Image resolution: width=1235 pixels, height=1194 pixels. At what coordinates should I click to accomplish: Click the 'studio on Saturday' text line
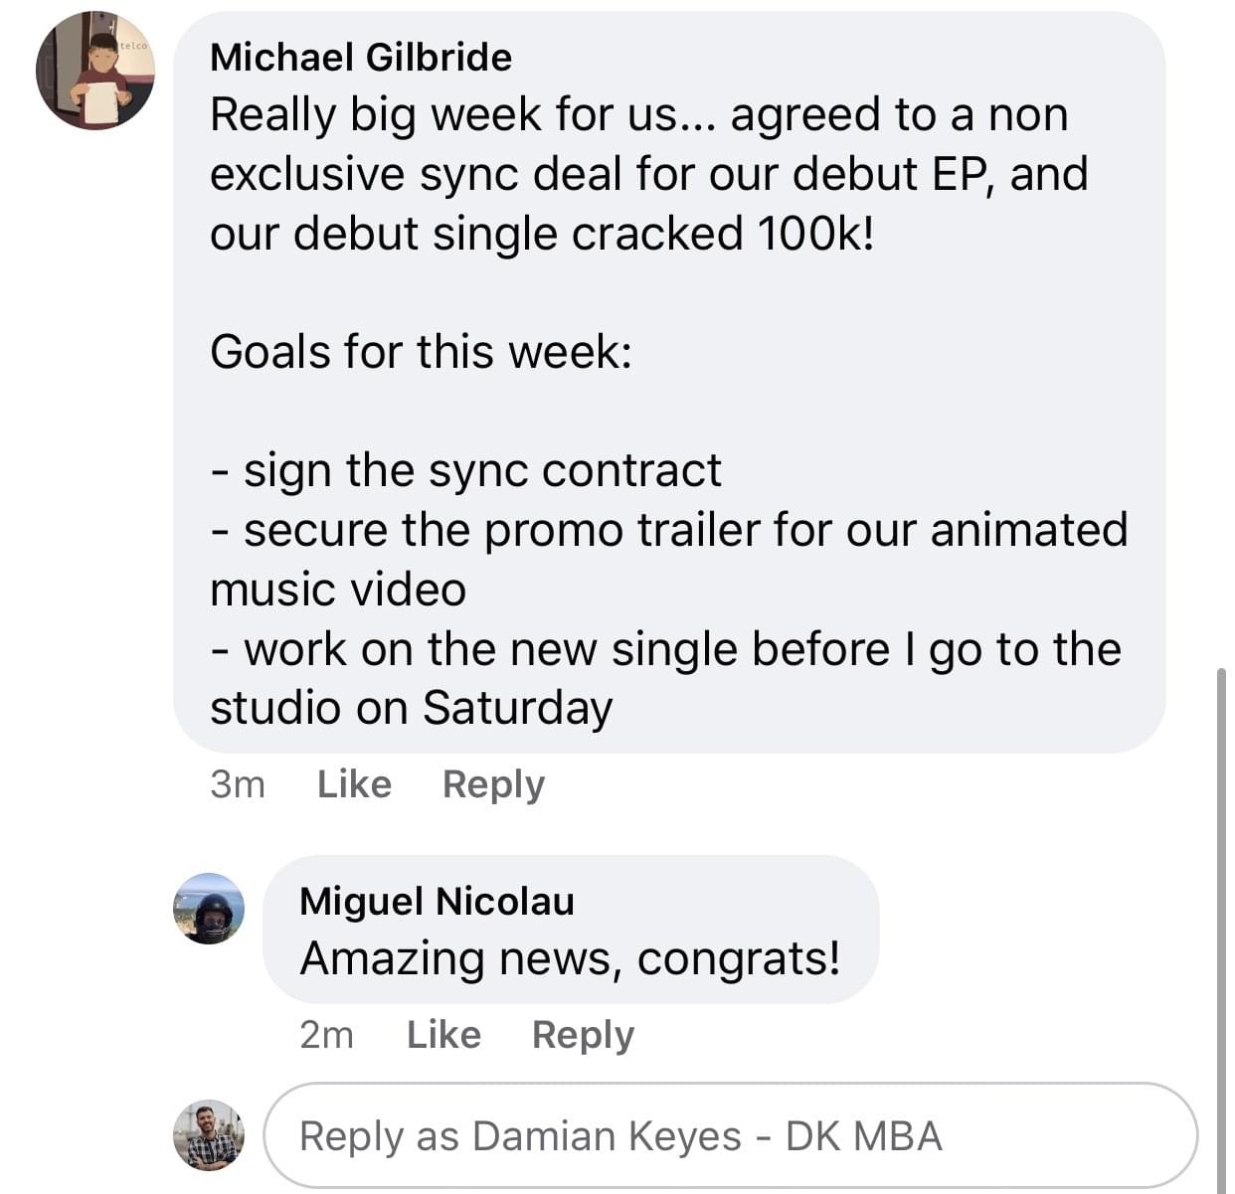pyautogui.click(x=411, y=708)
